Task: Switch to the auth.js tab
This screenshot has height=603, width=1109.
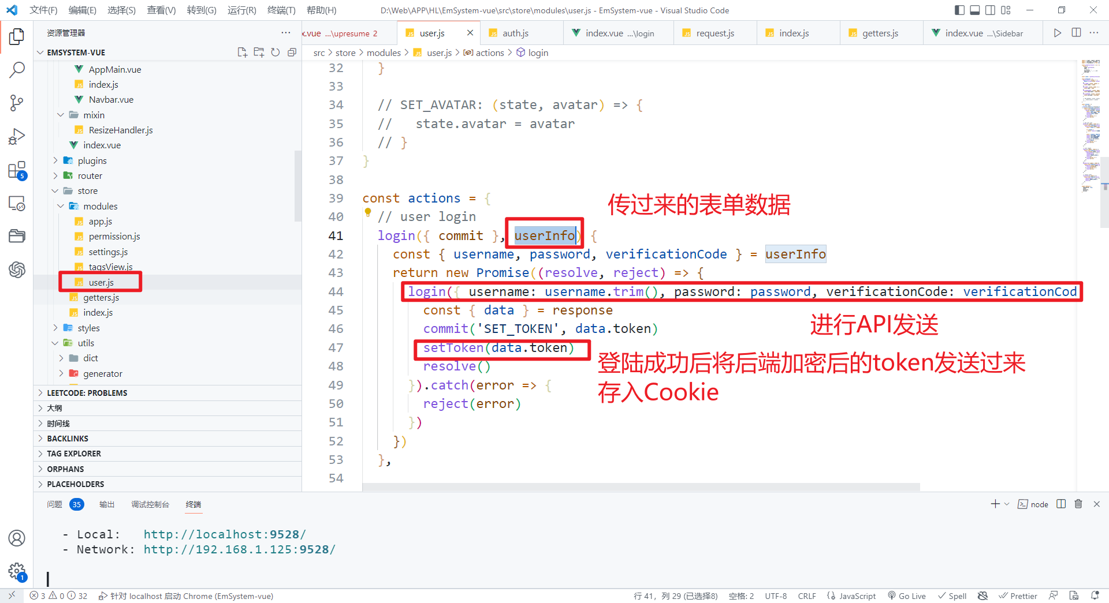Action: 516,33
